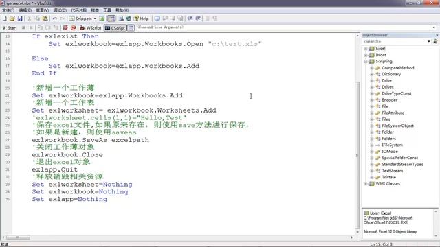This screenshot has width=440, height=247.
Task: Toggle the console window button beside CScript
Action: tap(131, 28)
